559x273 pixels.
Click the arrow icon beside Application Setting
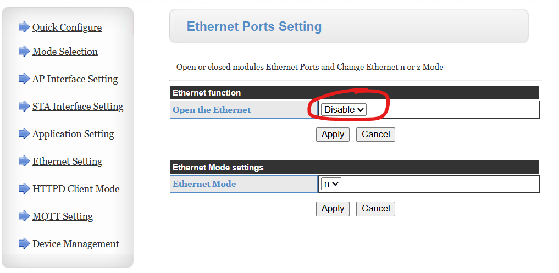pyautogui.click(x=24, y=133)
